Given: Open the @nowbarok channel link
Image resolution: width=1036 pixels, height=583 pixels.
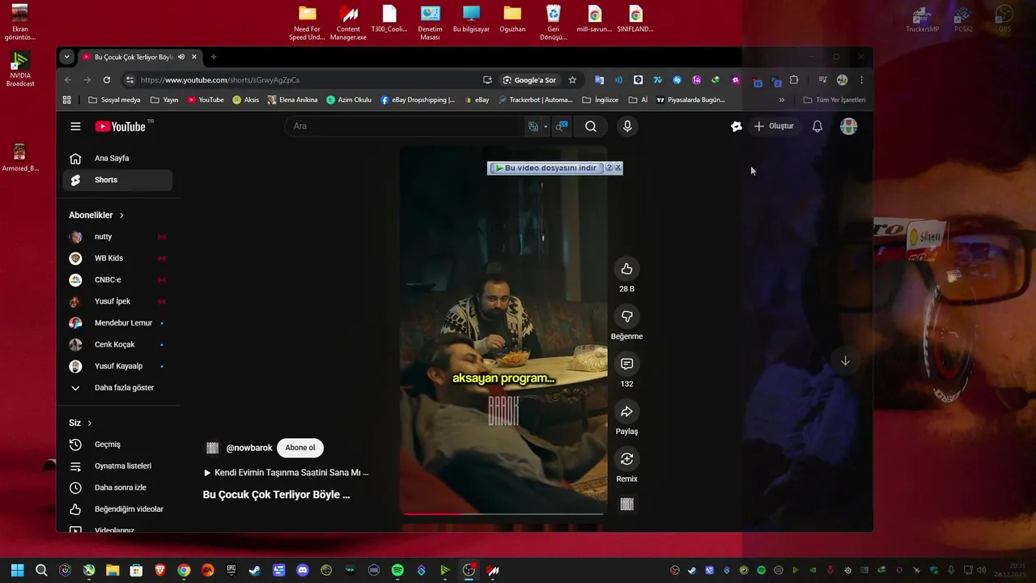Looking at the screenshot, I should click(249, 448).
